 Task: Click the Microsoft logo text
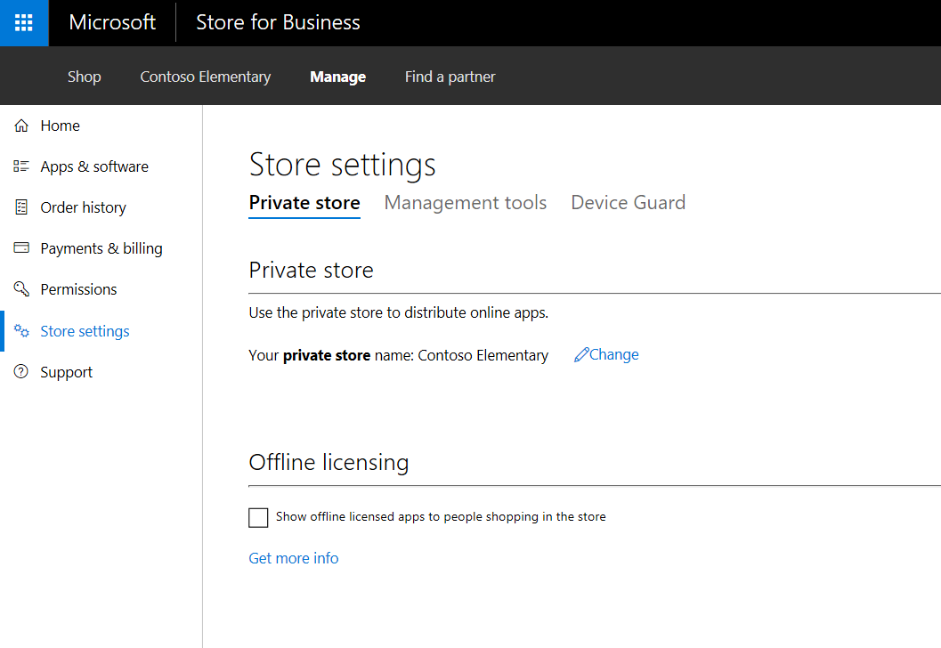(x=112, y=22)
